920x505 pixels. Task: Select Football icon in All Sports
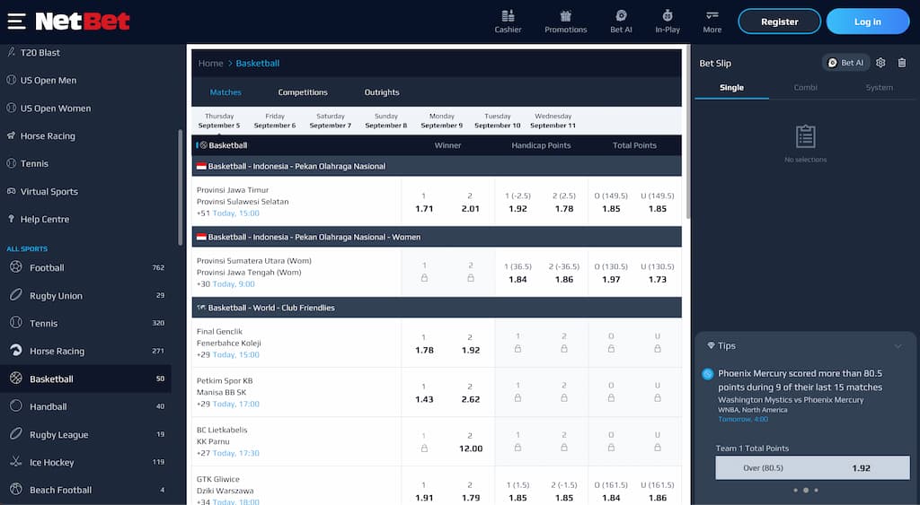16,267
